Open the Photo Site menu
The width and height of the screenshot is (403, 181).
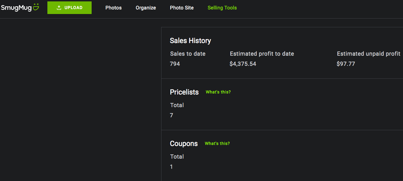[182, 8]
